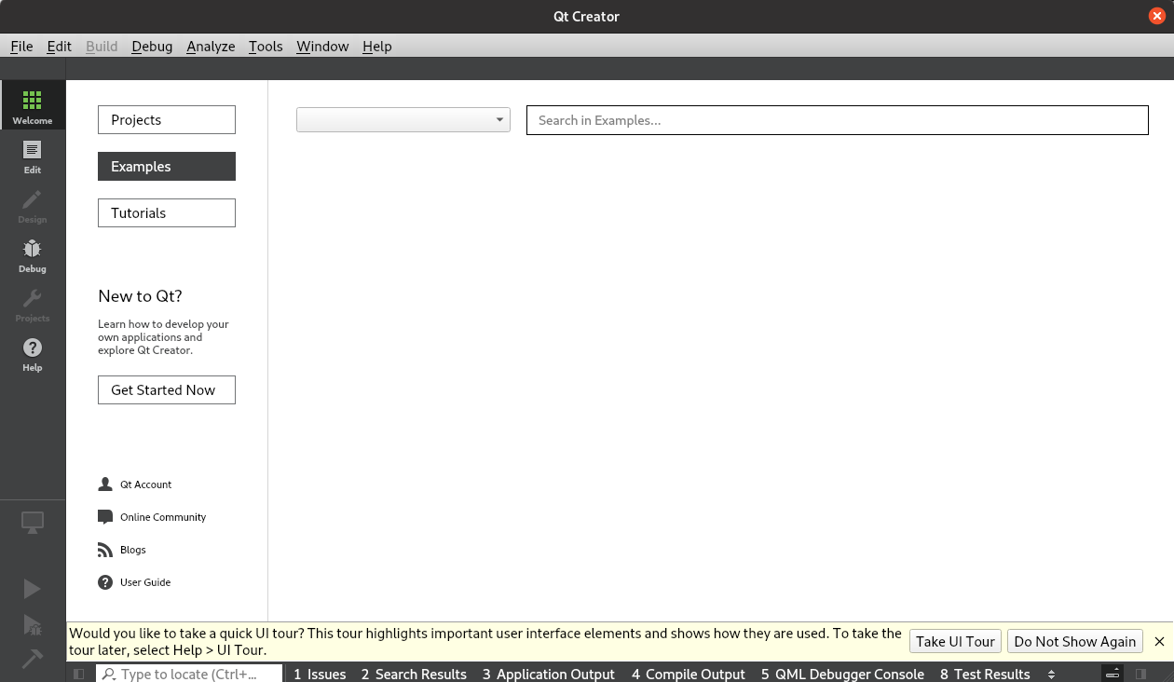Screen dimensions: 1174x682
Task: Open the Debug mode
Action: (33, 254)
